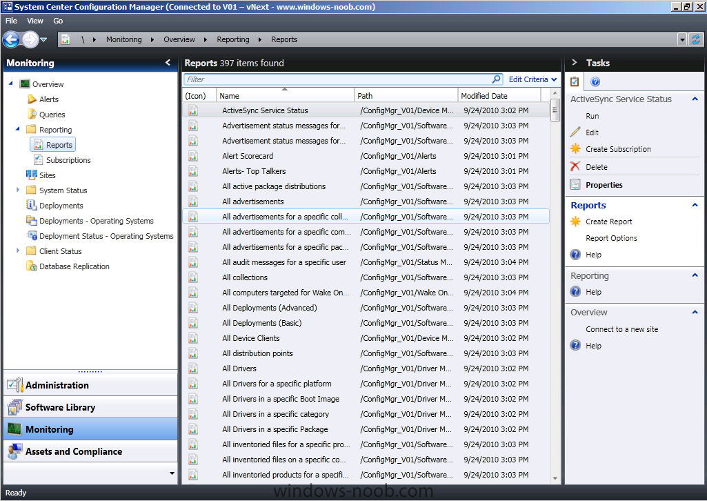Image resolution: width=707 pixels, height=501 pixels.
Task: Click the Tasks clipboard tab icon
Action: pyautogui.click(x=575, y=81)
